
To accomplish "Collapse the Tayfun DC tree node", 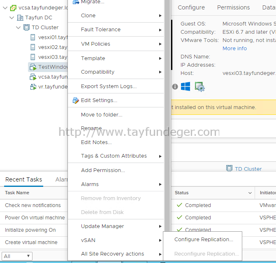I will point(12,18).
